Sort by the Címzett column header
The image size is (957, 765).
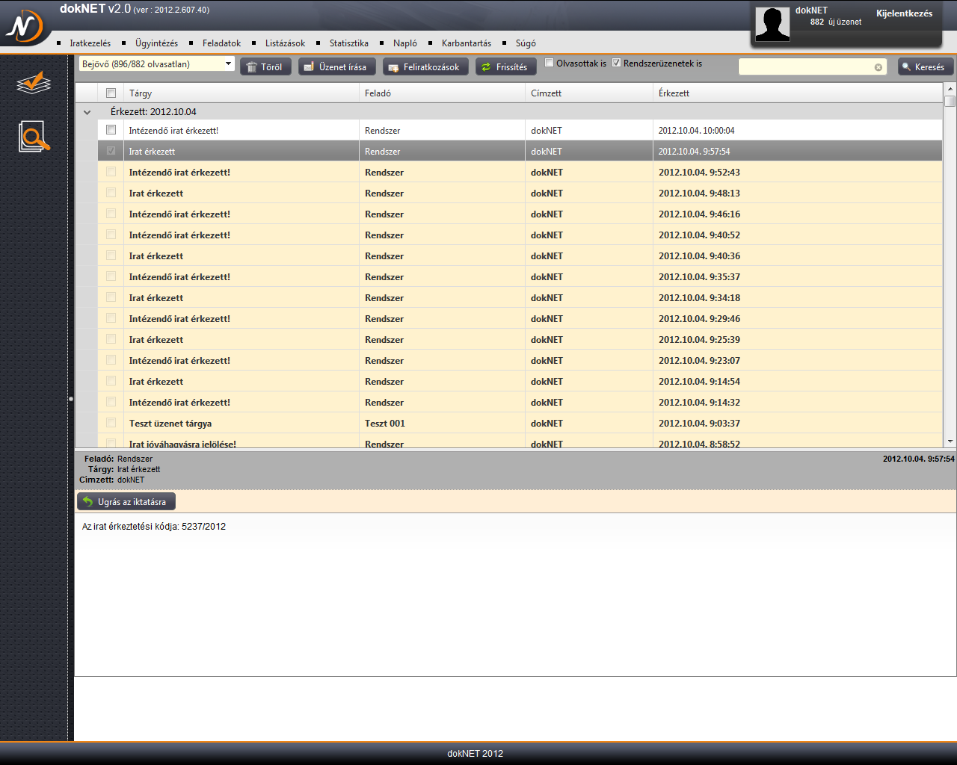589,93
